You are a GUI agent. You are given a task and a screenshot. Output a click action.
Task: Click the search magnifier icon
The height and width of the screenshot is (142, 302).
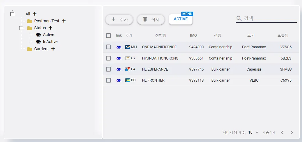click(239, 19)
